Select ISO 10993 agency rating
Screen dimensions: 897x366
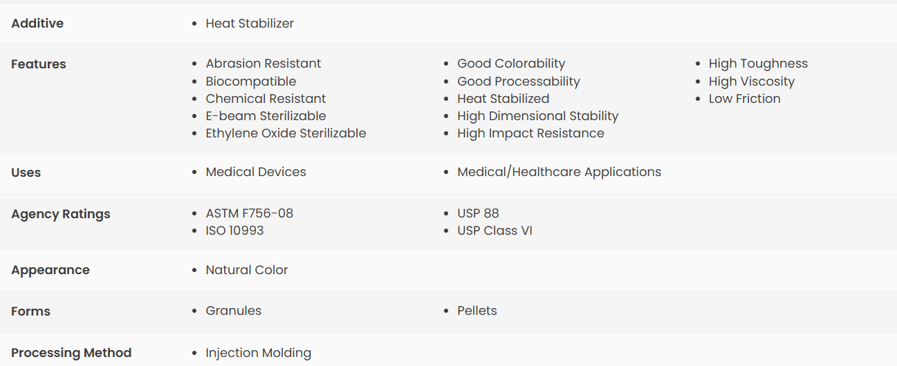pos(234,231)
